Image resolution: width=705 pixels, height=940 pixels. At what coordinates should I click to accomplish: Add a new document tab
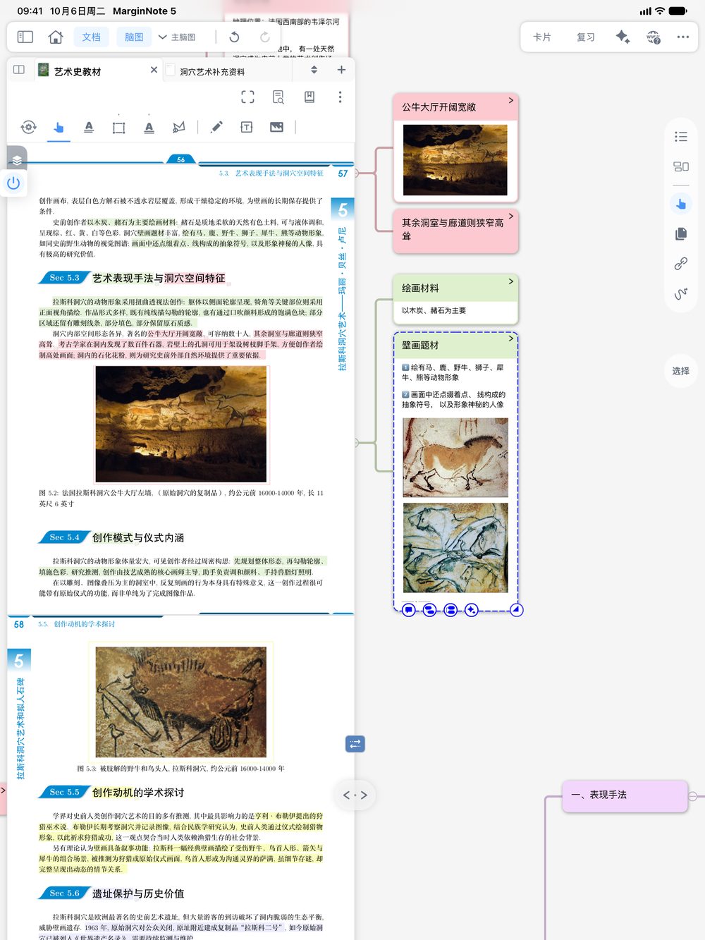pos(341,70)
